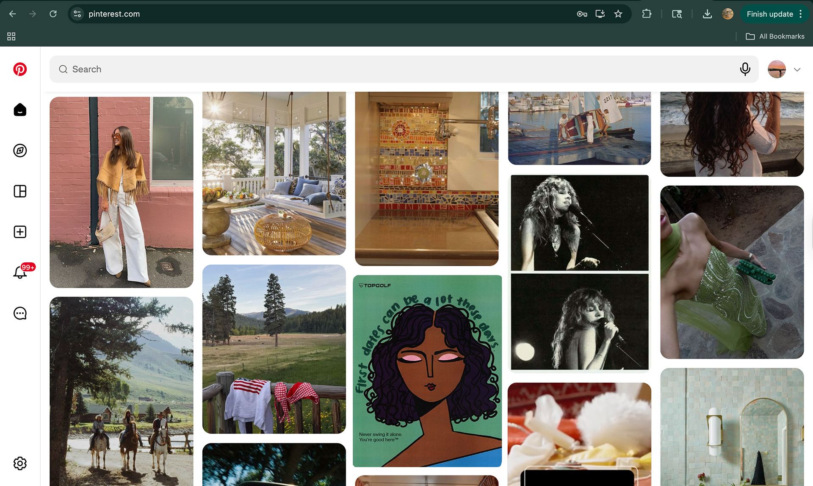Open the boards layout icon
Image resolution: width=813 pixels, height=486 pixels.
pos(20,191)
